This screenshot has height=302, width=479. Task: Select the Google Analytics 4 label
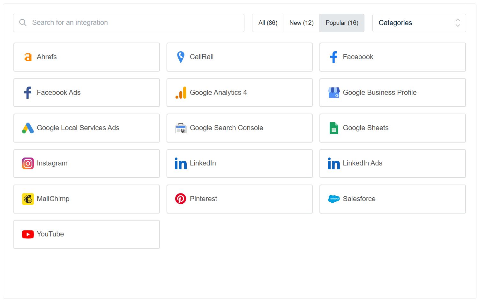pyautogui.click(x=218, y=93)
